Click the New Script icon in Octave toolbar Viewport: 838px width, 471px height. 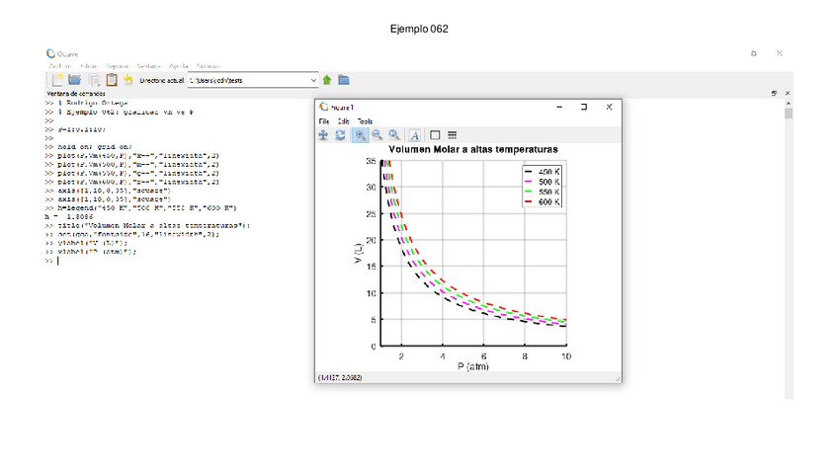(58, 80)
